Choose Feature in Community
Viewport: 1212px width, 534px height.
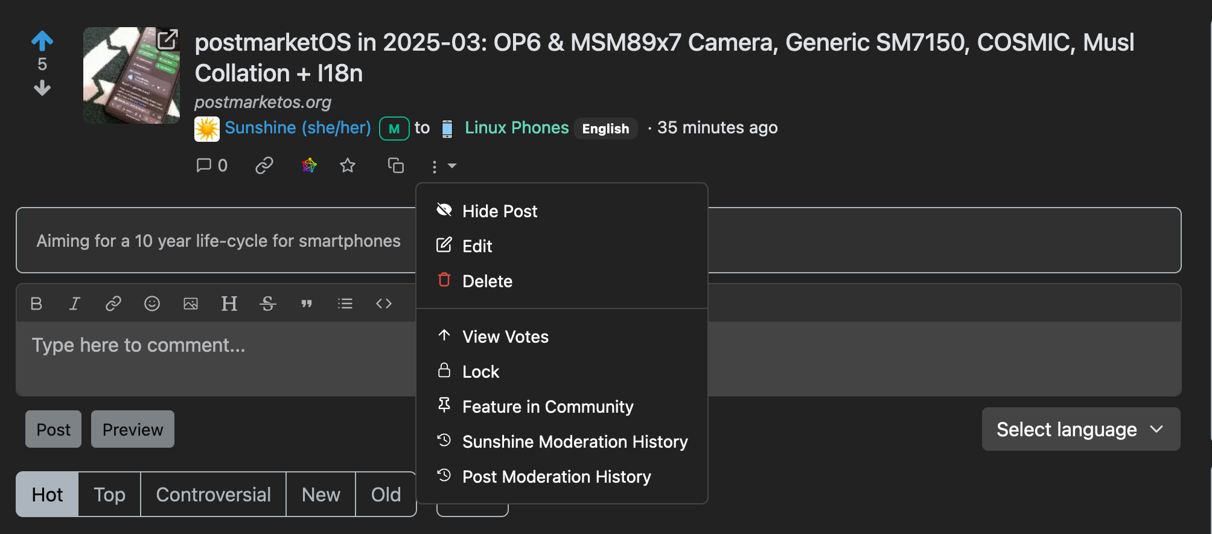562,407
